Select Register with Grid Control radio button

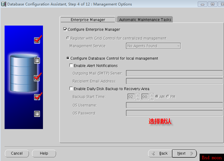[x=68, y=38]
